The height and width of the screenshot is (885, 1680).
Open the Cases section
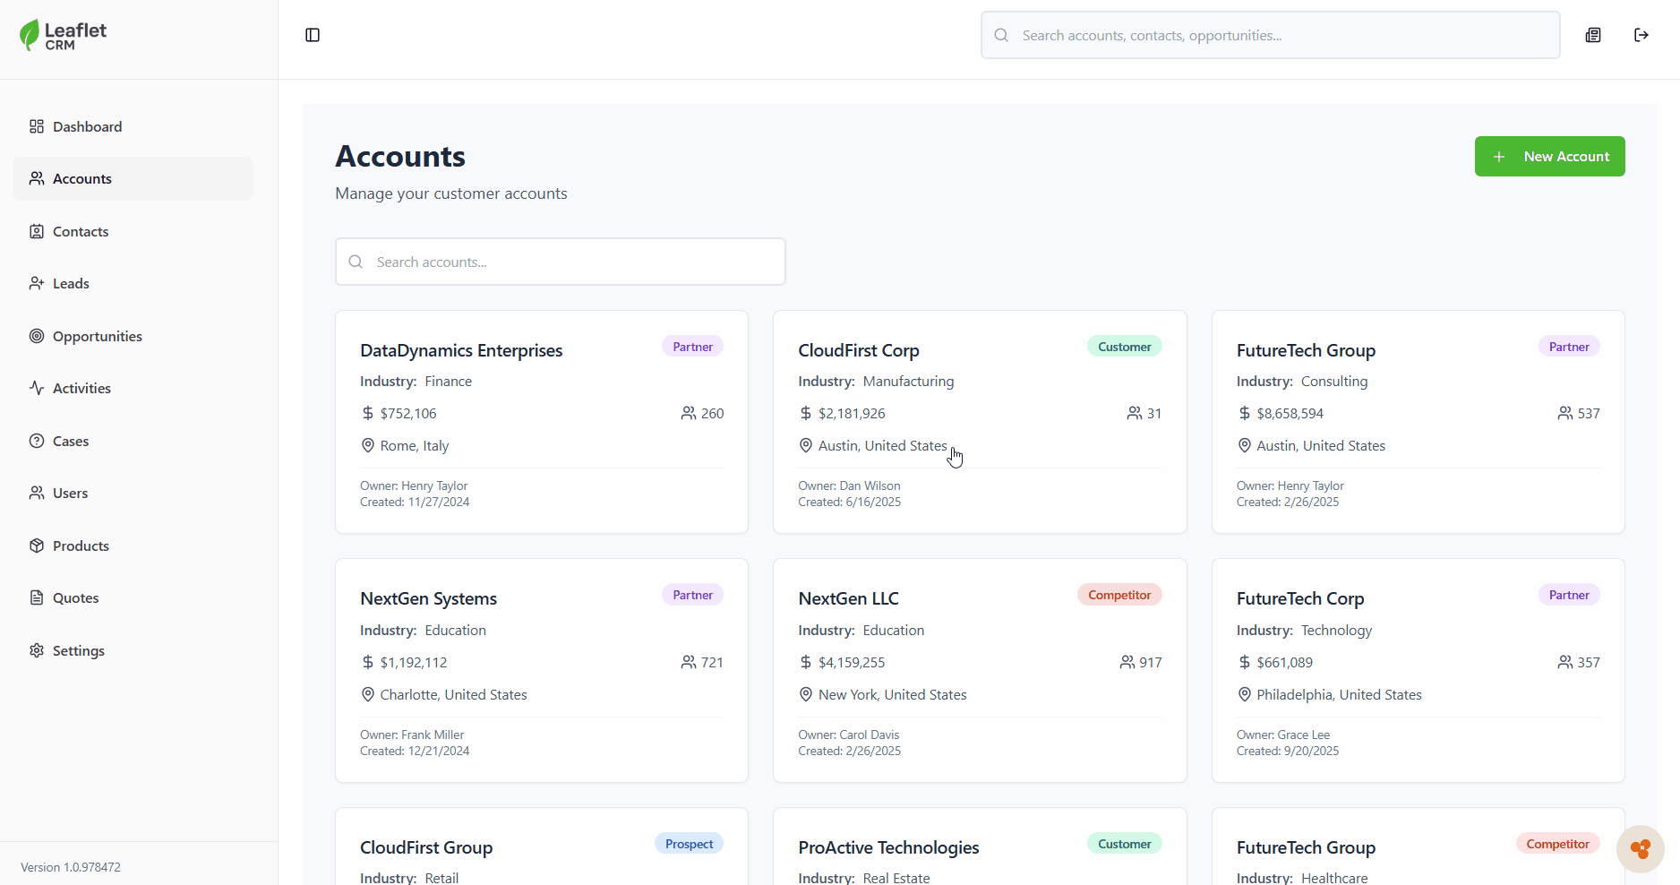tap(71, 441)
